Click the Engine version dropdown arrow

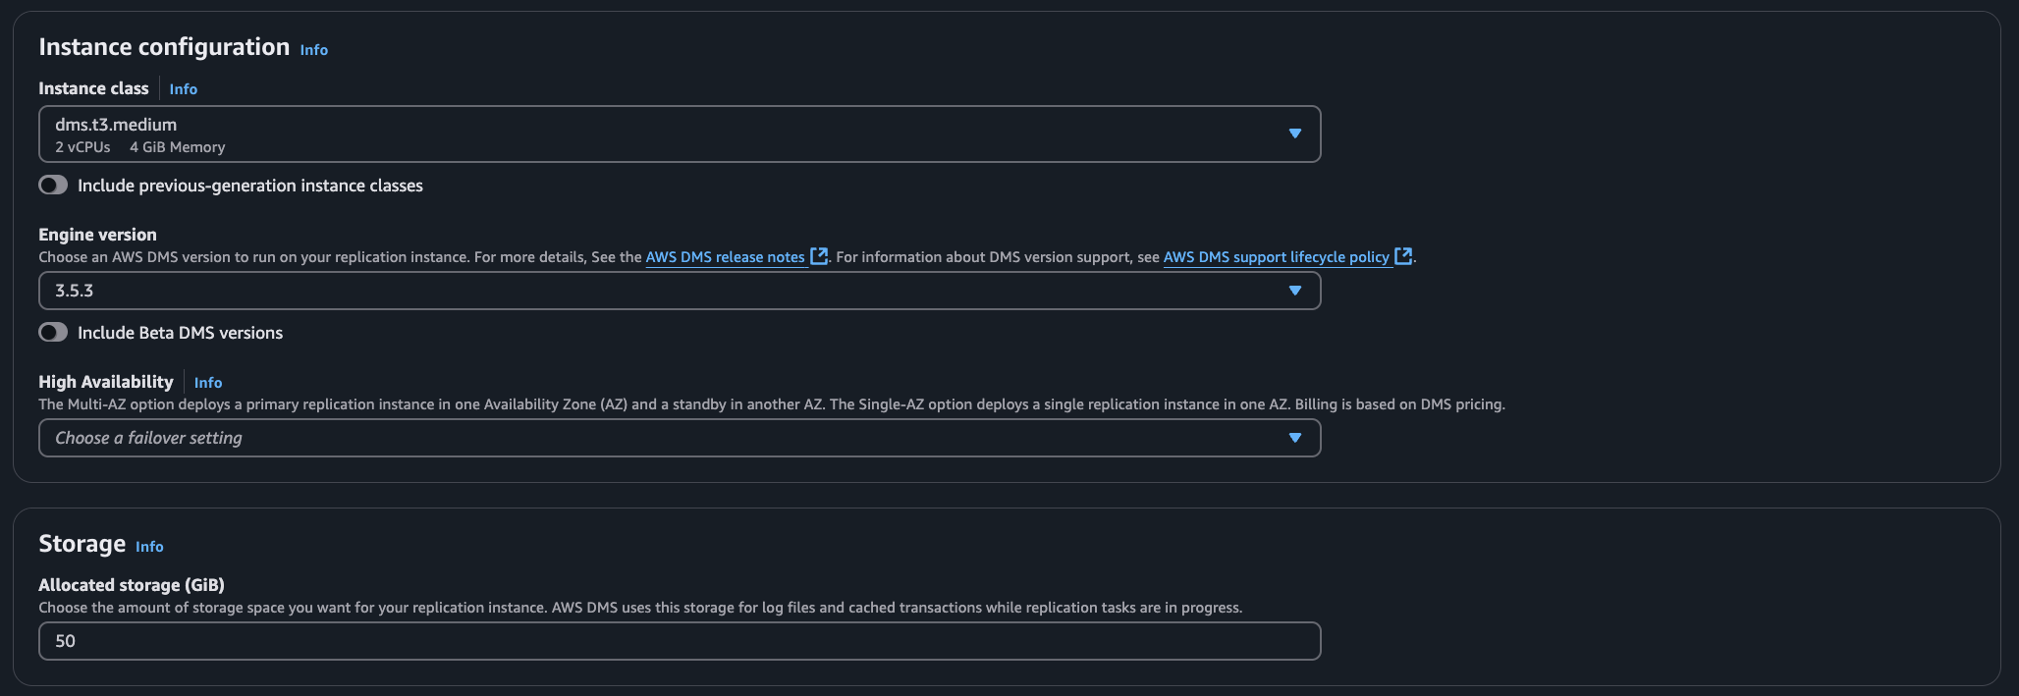[1294, 291]
